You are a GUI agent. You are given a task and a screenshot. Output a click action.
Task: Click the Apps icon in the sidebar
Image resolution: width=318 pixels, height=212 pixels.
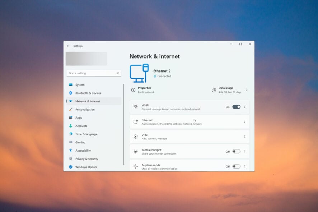[71, 117]
